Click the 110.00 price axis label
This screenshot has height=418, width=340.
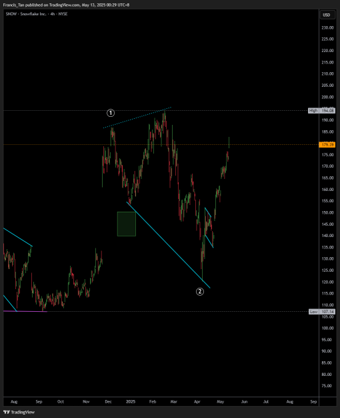328,305
